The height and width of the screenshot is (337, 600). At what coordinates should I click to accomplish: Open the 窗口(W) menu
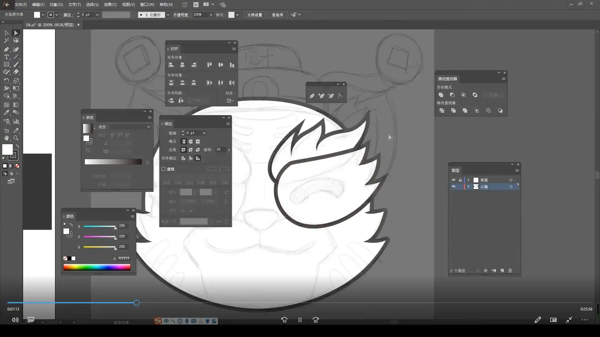click(x=147, y=5)
